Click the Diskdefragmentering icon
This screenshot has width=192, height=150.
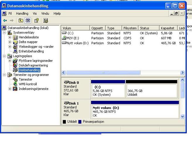15,65
